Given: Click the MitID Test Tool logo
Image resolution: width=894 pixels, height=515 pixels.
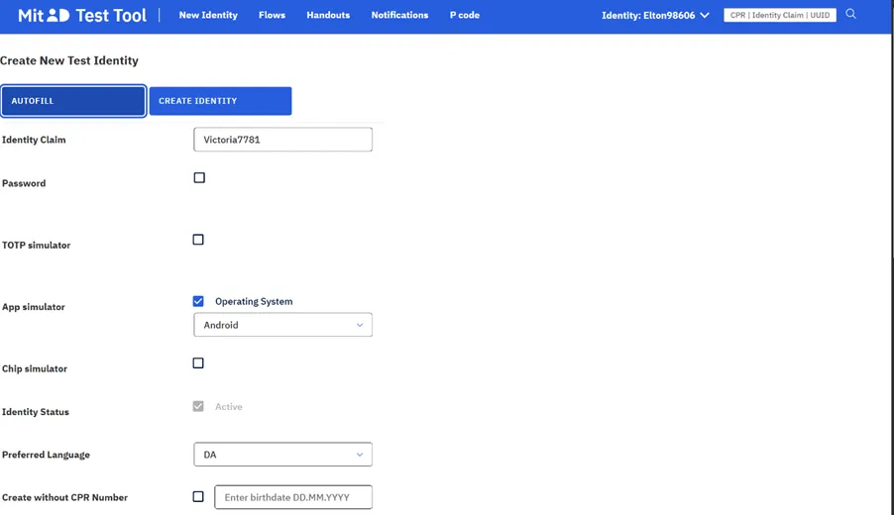Looking at the screenshot, I should coord(82,16).
